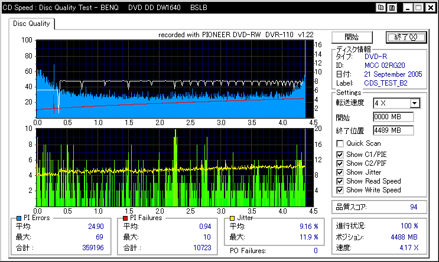
Task: Toggle Show Write Speed checkbox
Action: click(340, 190)
